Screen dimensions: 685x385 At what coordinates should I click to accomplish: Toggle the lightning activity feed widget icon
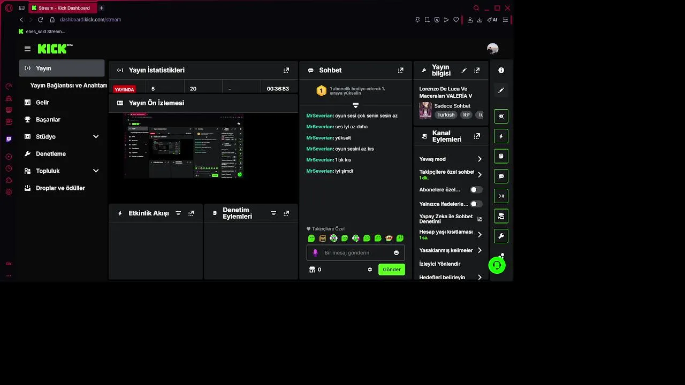point(501,136)
